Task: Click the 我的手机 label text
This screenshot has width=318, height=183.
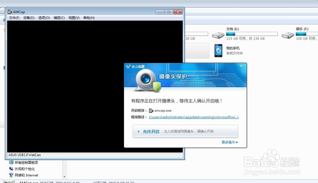Action: pyautogui.click(x=233, y=48)
